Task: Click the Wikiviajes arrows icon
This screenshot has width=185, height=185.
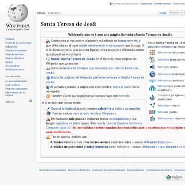Action: point(152,105)
